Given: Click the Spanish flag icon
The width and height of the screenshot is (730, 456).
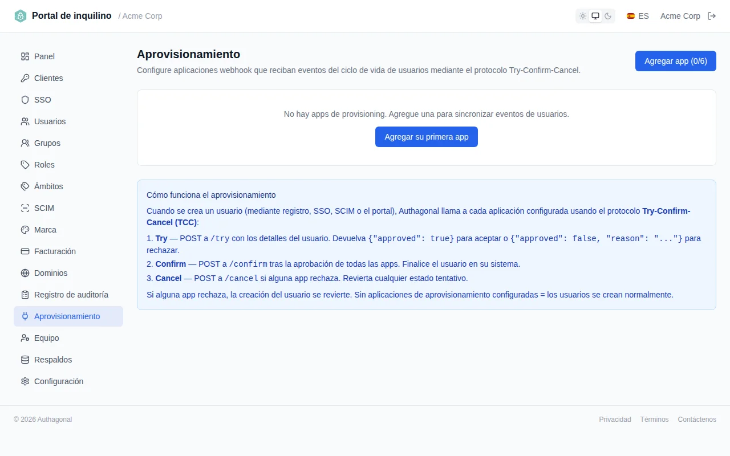Looking at the screenshot, I should tap(631, 16).
